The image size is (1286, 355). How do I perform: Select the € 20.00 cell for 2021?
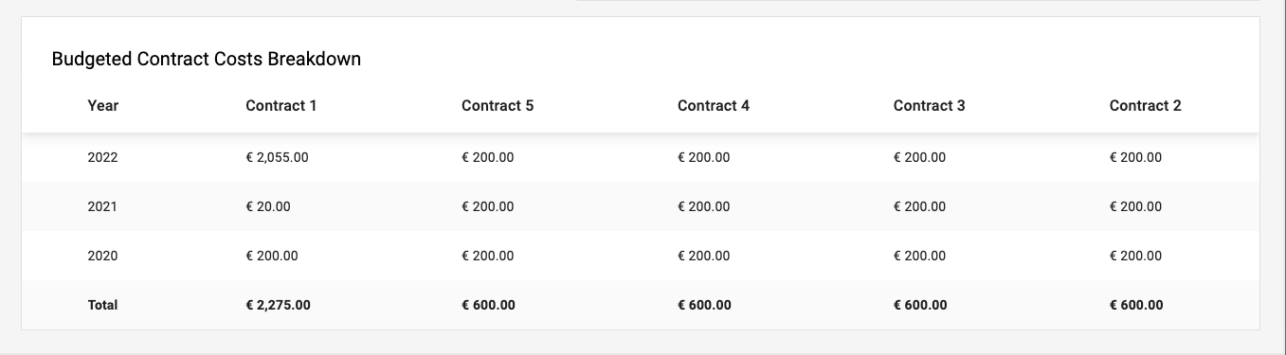pos(268,206)
